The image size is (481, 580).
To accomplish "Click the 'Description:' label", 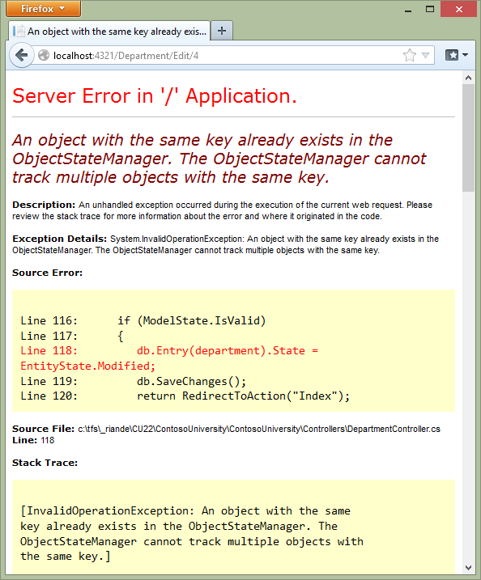I will [x=44, y=205].
